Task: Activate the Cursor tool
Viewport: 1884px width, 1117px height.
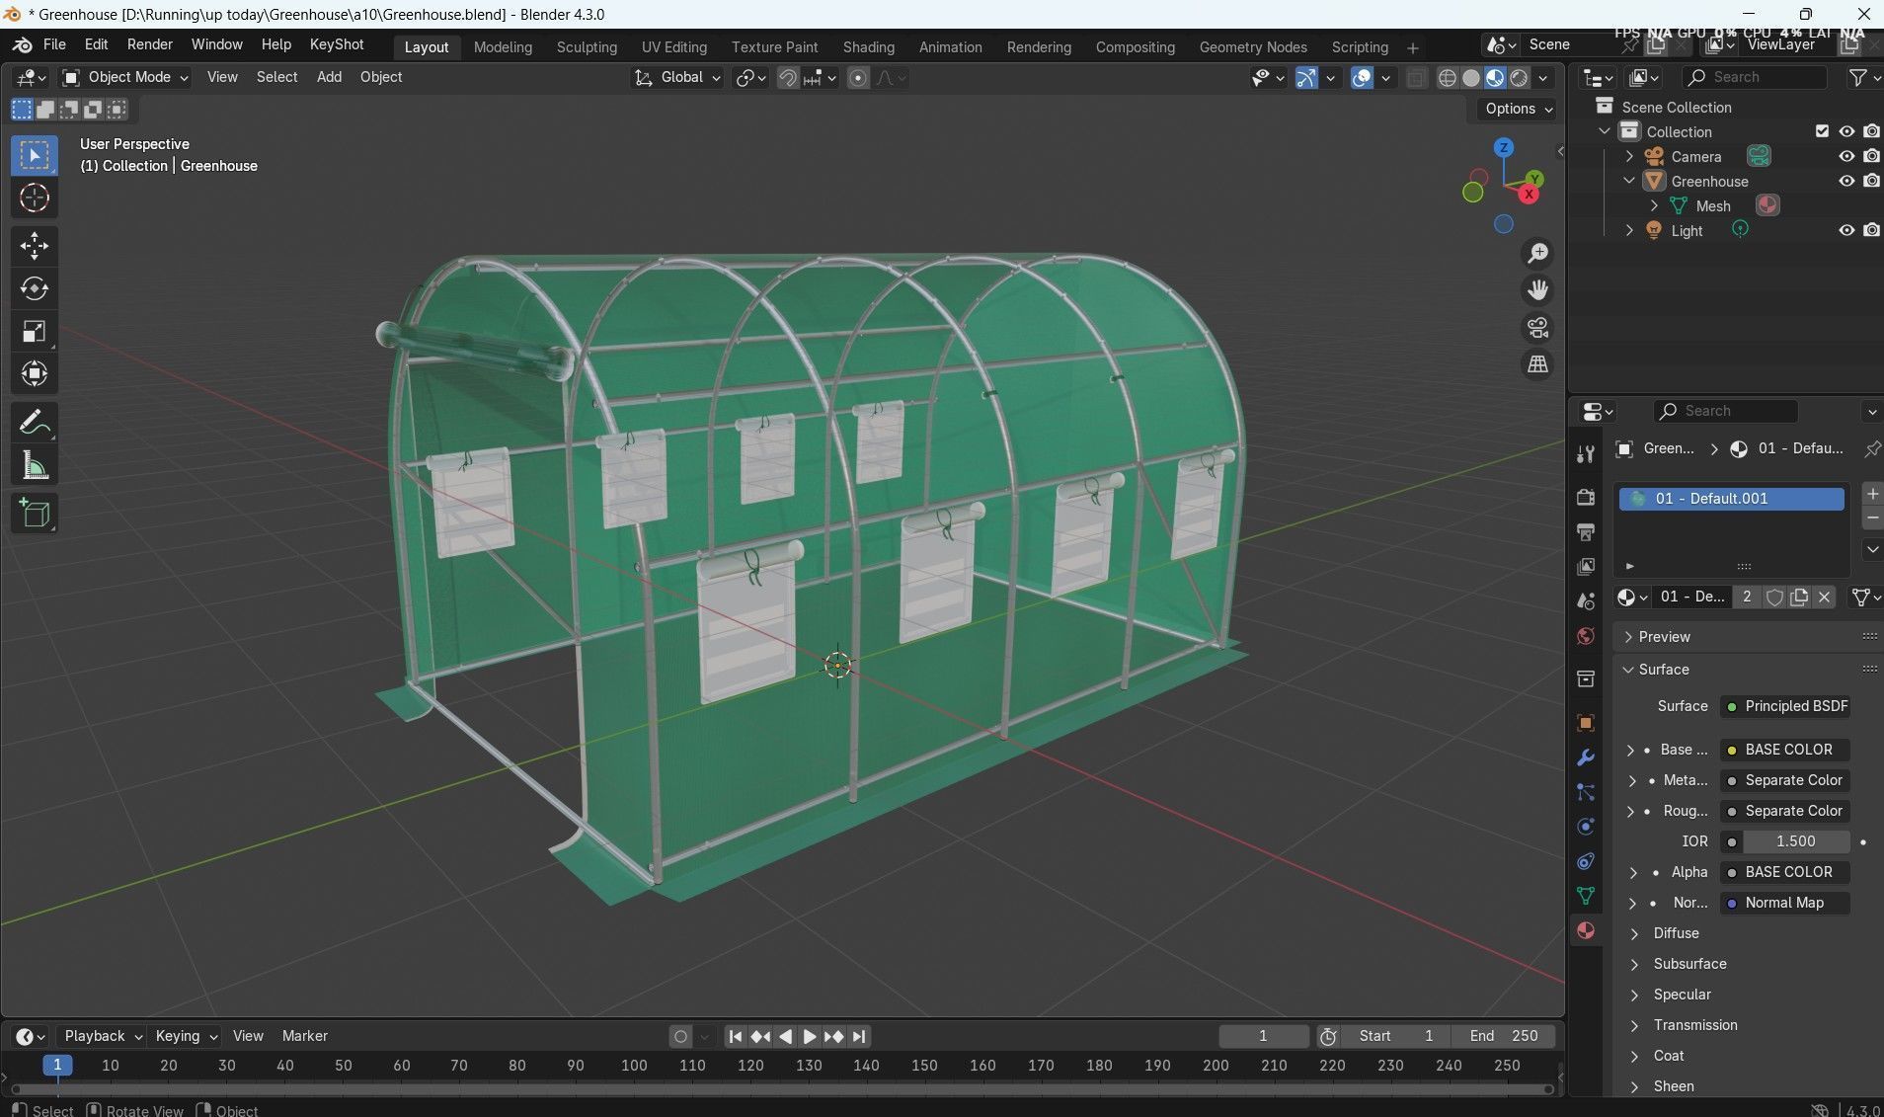Action: 35,199
